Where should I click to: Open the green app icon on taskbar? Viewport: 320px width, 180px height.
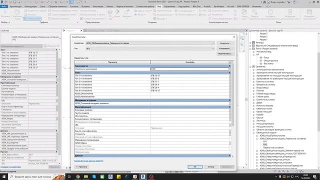[x=102, y=176]
